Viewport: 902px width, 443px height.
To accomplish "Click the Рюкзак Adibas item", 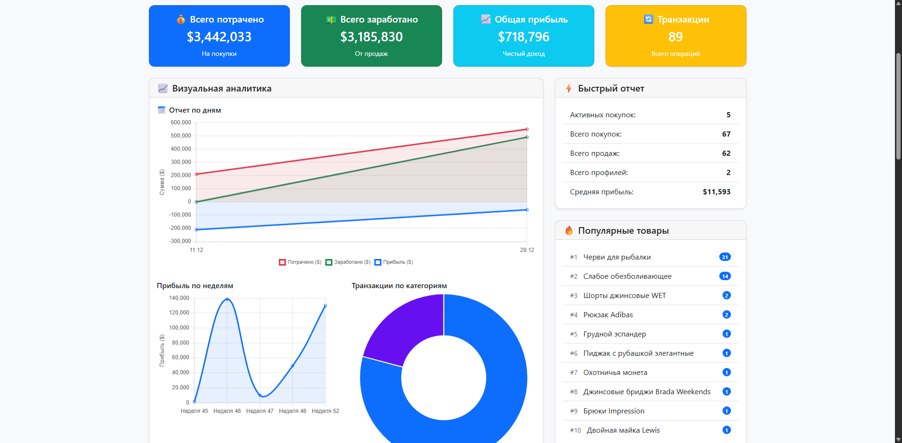I will [651, 315].
